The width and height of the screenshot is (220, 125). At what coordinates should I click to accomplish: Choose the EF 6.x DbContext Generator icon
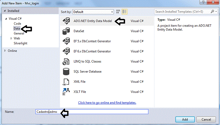click(x=66, y=51)
